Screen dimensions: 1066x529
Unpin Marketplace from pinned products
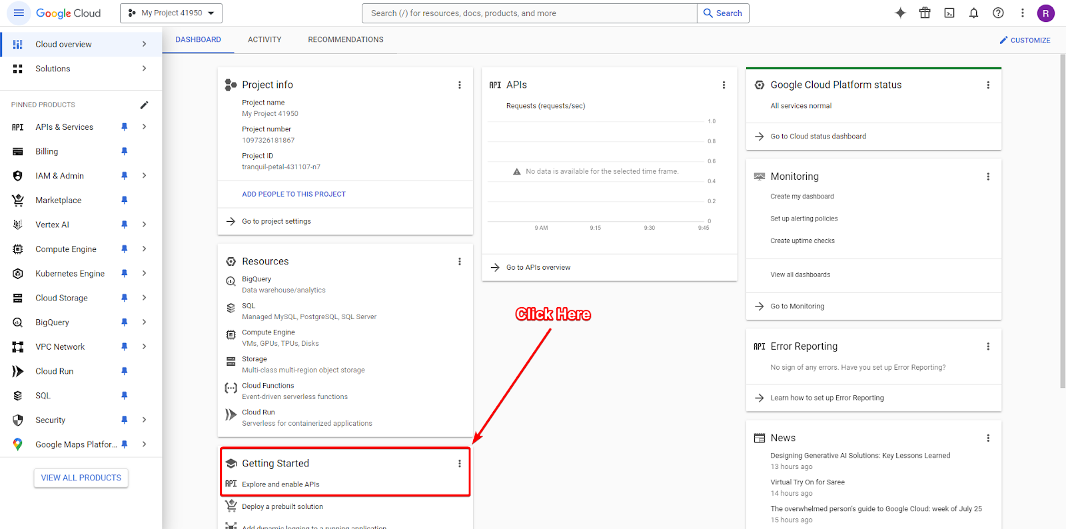(x=124, y=200)
